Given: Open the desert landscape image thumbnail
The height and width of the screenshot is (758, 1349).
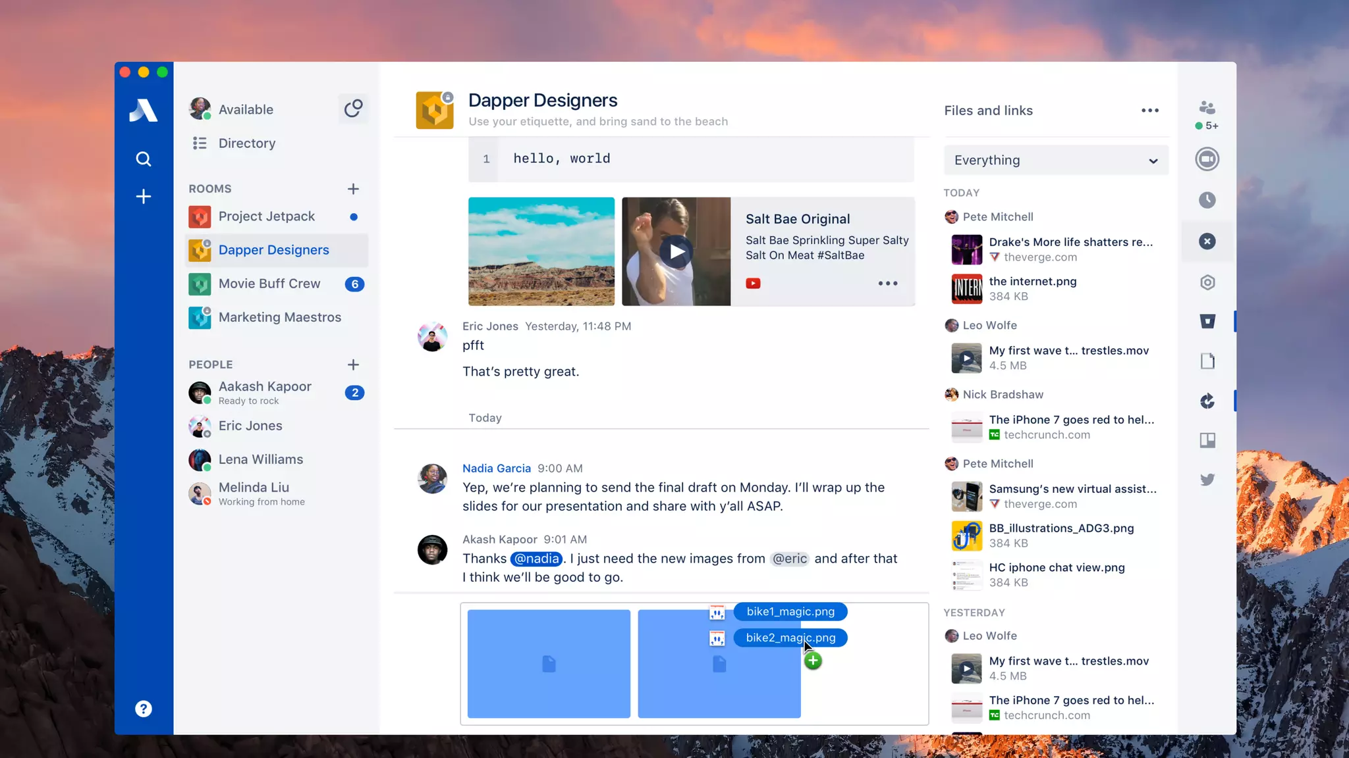Looking at the screenshot, I should pyautogui.click(x=541, y=251).
